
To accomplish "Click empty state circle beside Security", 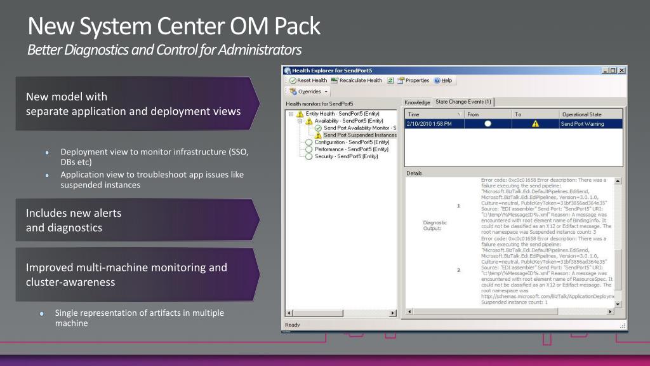I will coord(309,156).
